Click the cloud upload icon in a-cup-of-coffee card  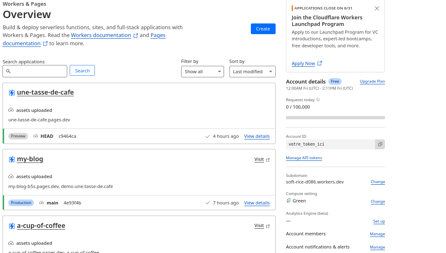[x=11, y=243]
